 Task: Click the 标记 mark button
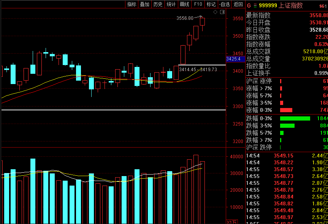[211, 4]
